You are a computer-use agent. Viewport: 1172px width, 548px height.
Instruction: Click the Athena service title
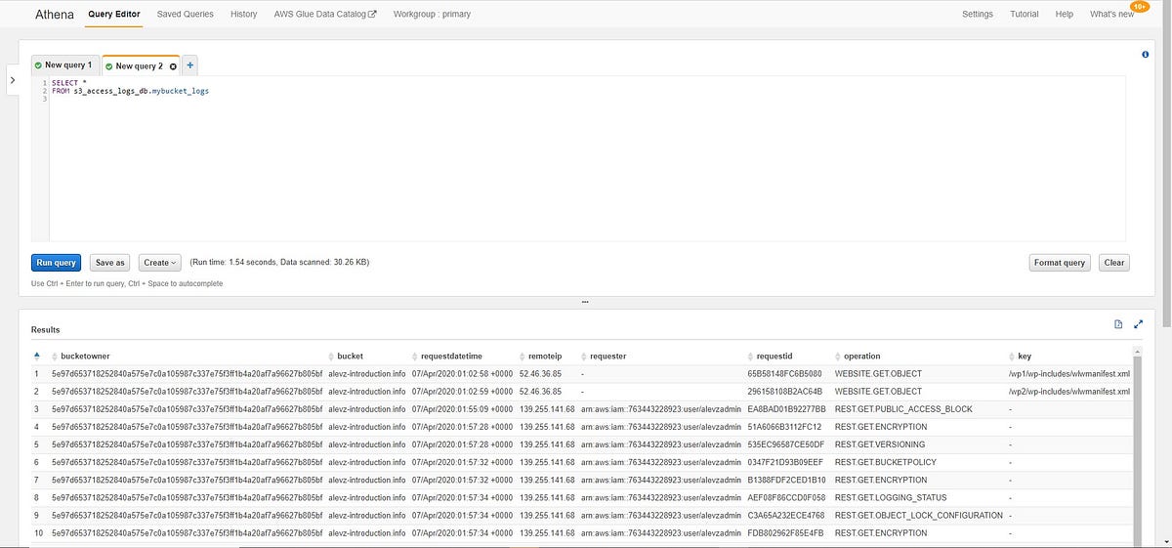coord(55,15)
